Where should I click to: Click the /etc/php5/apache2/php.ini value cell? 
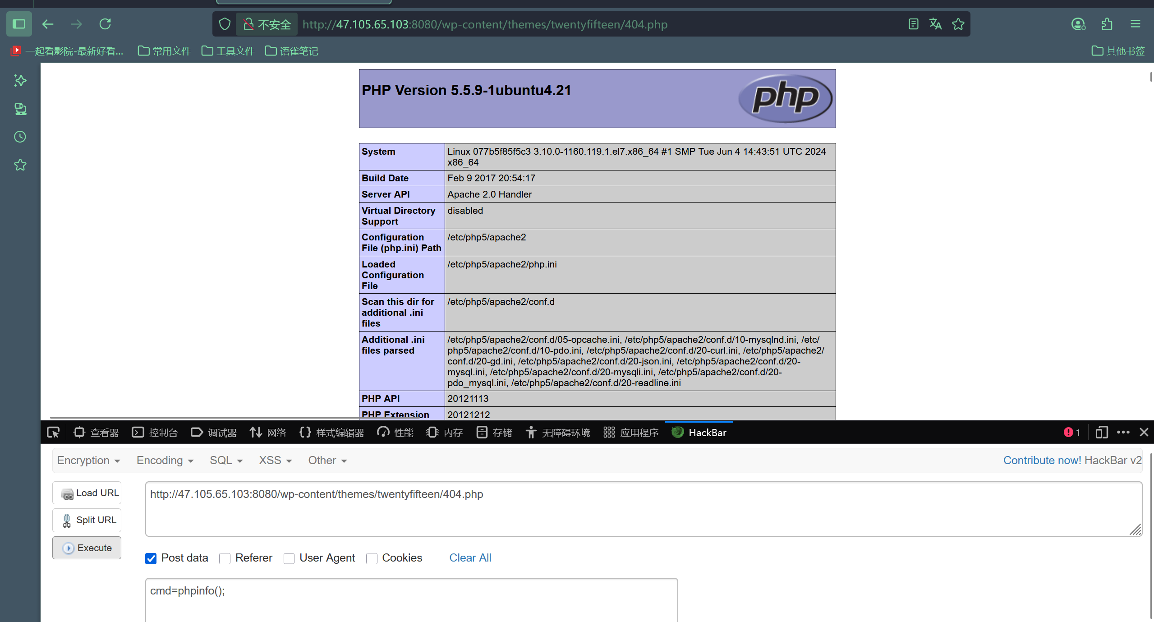(640, 275)
